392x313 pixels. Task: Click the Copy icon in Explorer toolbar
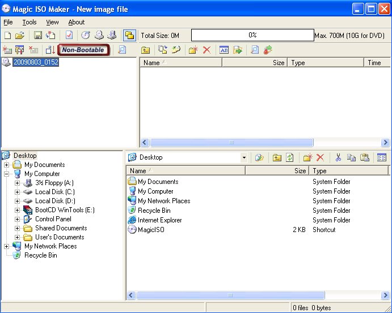[351, 157]
